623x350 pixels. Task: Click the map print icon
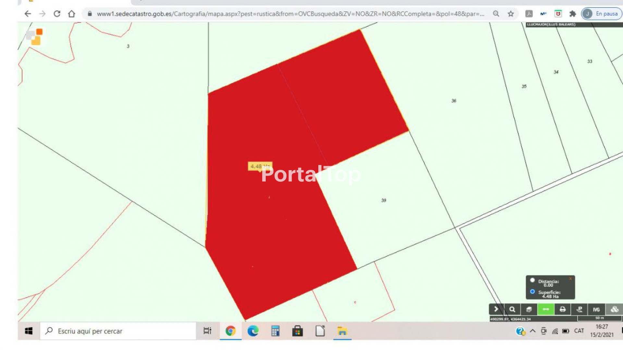point(563,309)
